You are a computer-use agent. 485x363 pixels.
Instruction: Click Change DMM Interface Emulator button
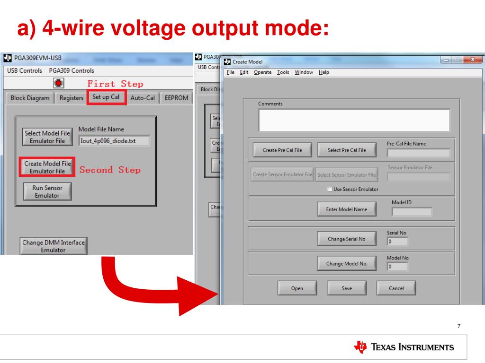coord(53,246)
